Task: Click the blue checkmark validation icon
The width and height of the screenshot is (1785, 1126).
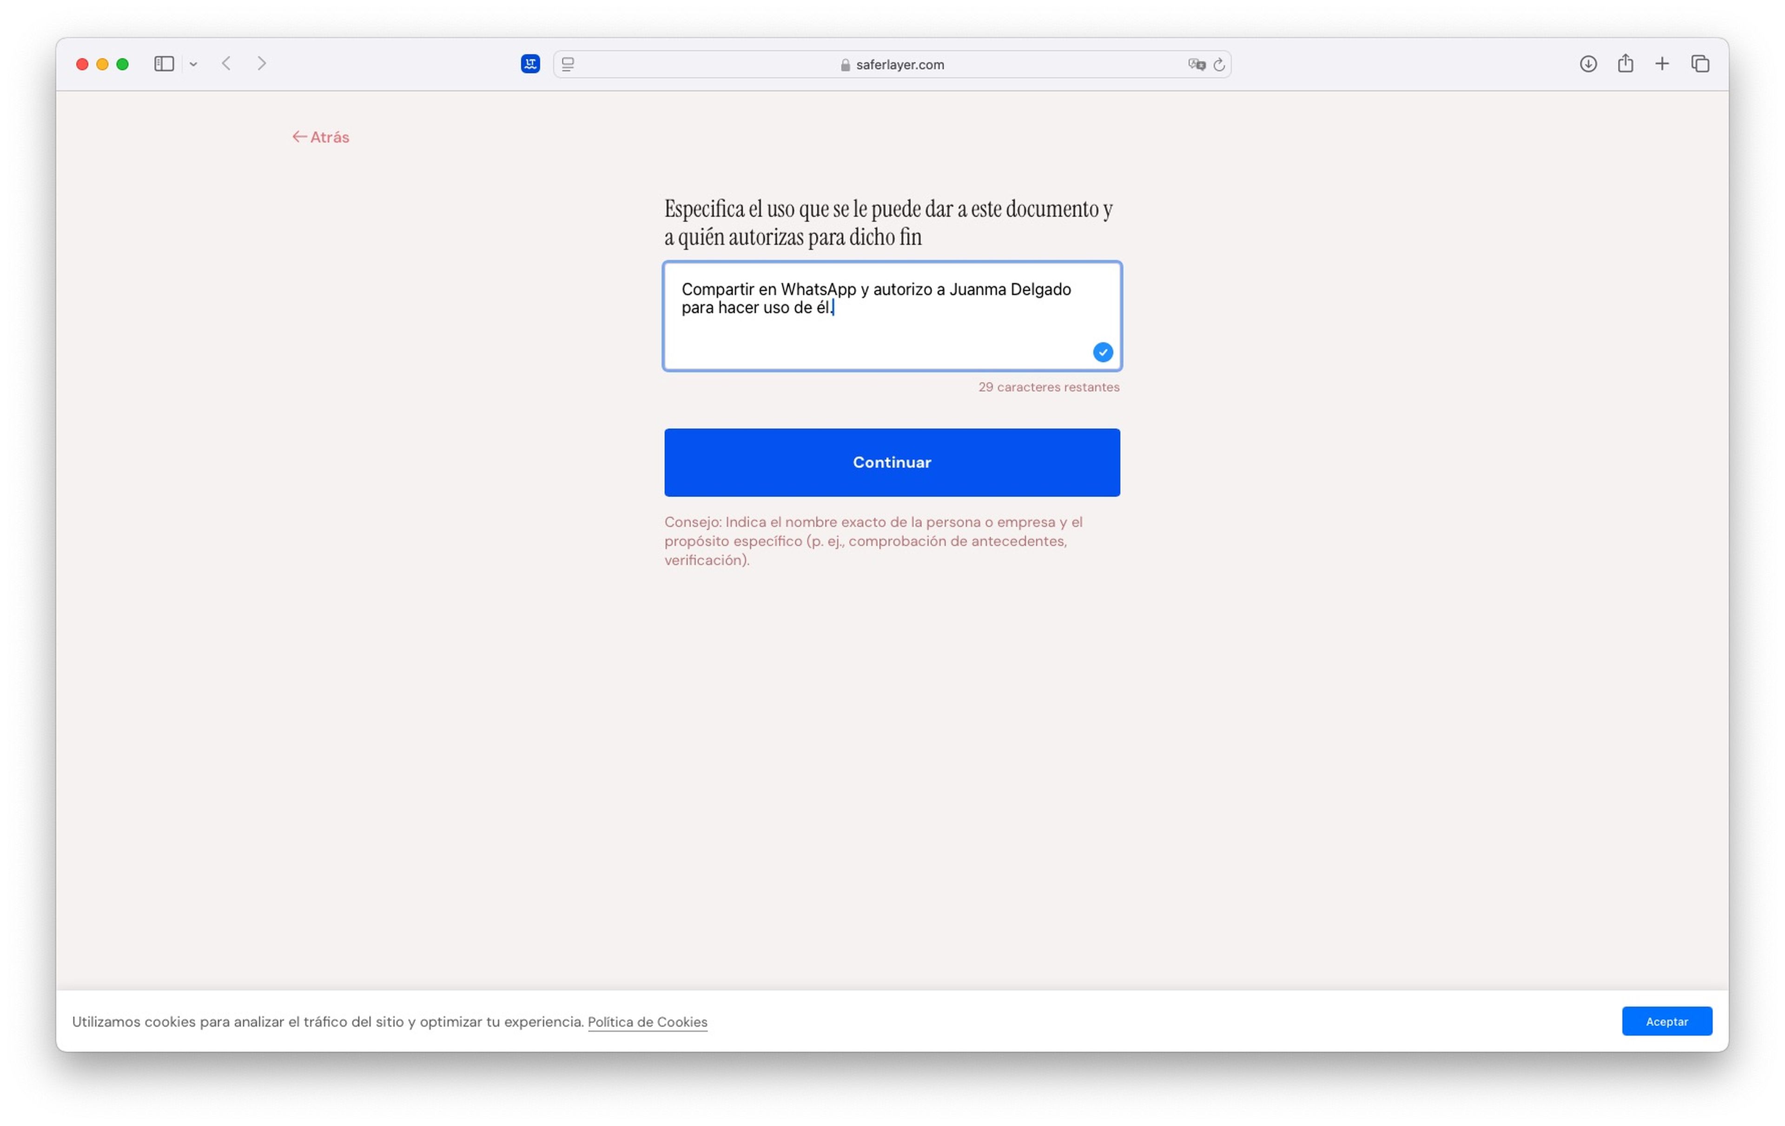Action: [1101, 351]
